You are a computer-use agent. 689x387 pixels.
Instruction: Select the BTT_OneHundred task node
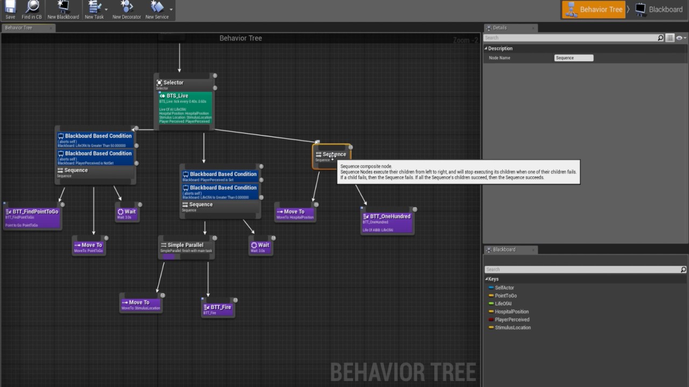tap(388, 222)
